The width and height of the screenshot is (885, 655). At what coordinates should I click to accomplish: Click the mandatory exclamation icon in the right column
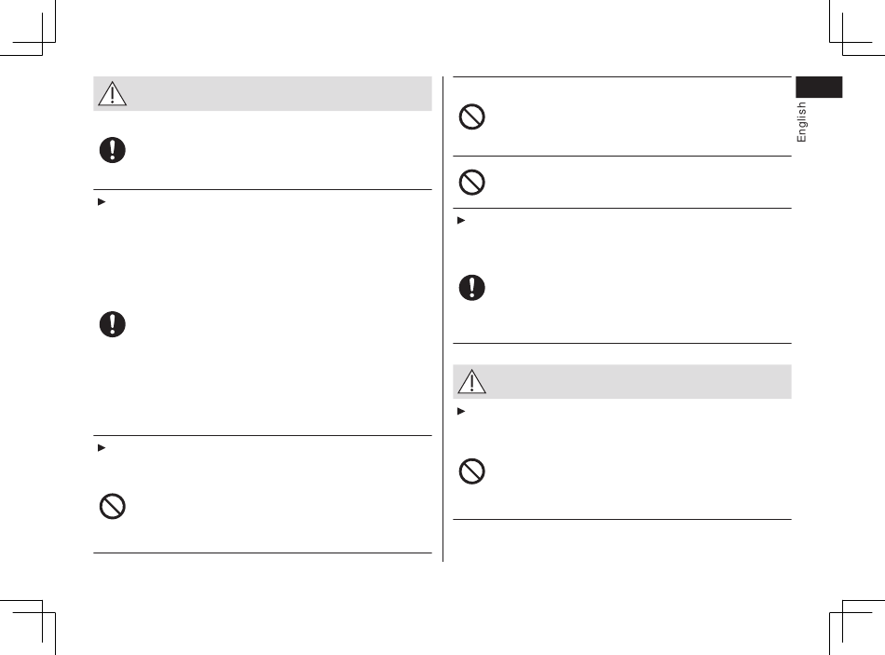472,287
